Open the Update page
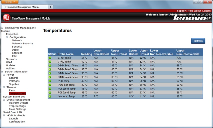Image resolution: width=213 pixels, height=128 pixels. pyautogui.click(x=10, y=65)
